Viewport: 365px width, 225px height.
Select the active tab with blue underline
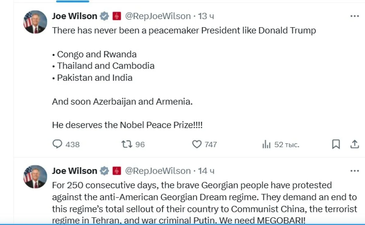[x=73, y=1]
